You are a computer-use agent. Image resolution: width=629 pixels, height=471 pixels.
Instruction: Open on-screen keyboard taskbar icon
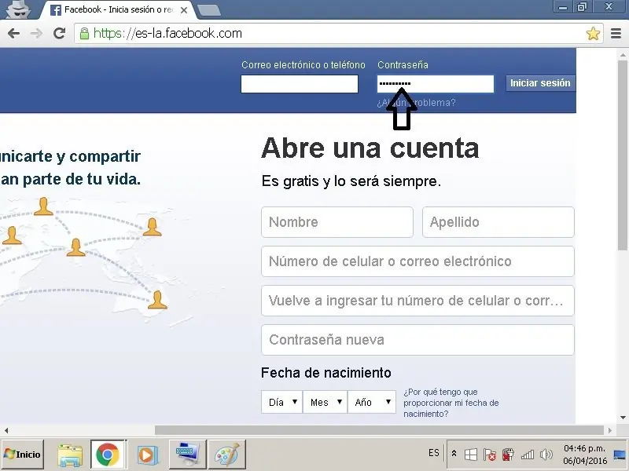(187, 455)
